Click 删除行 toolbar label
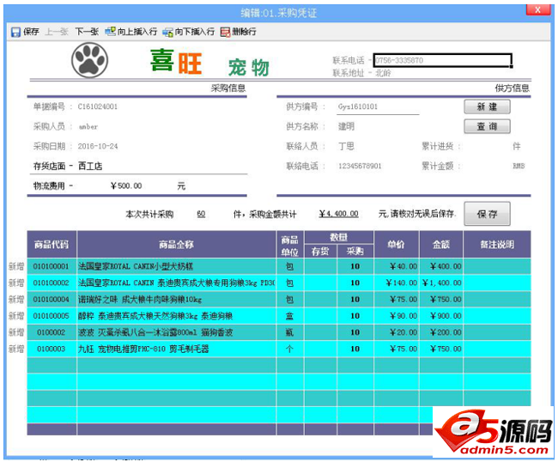This screenshot has height=462, width=558. pyautogui.click(x=244, y=32)
